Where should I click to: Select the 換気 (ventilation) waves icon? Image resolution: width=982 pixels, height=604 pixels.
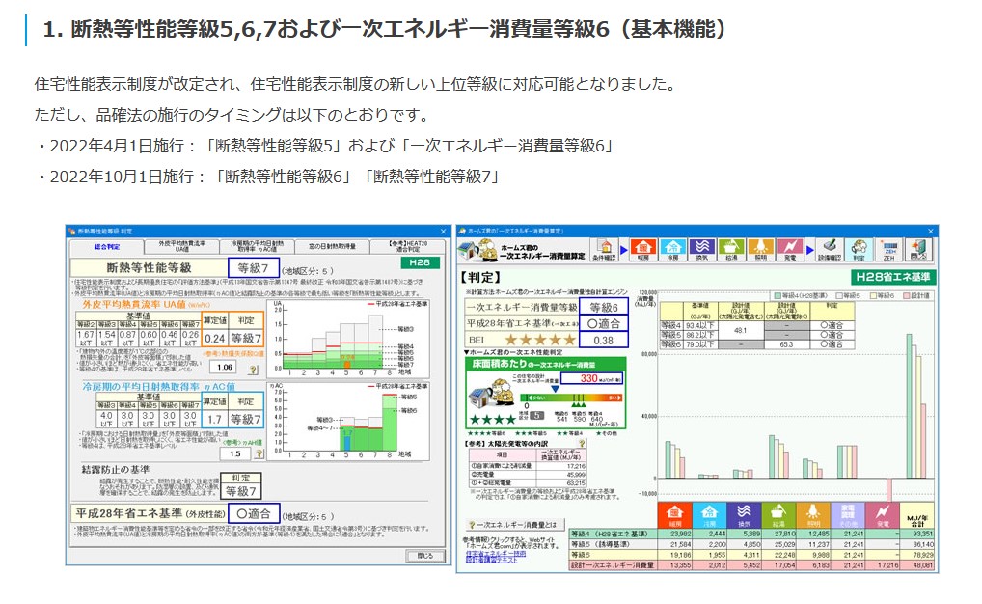point(702,249)
